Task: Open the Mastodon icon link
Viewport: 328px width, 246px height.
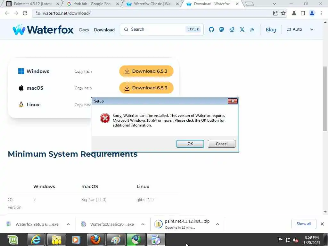Action: point(222,29)
